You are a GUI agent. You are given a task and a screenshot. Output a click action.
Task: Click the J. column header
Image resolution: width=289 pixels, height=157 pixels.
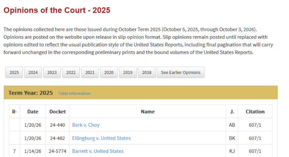click(x=232, y=112)
